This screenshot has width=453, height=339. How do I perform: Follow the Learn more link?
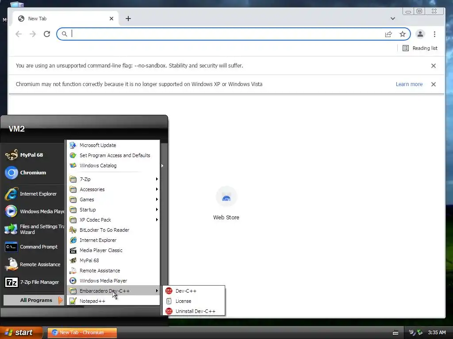pyautogui.click(x=409, y=84)
